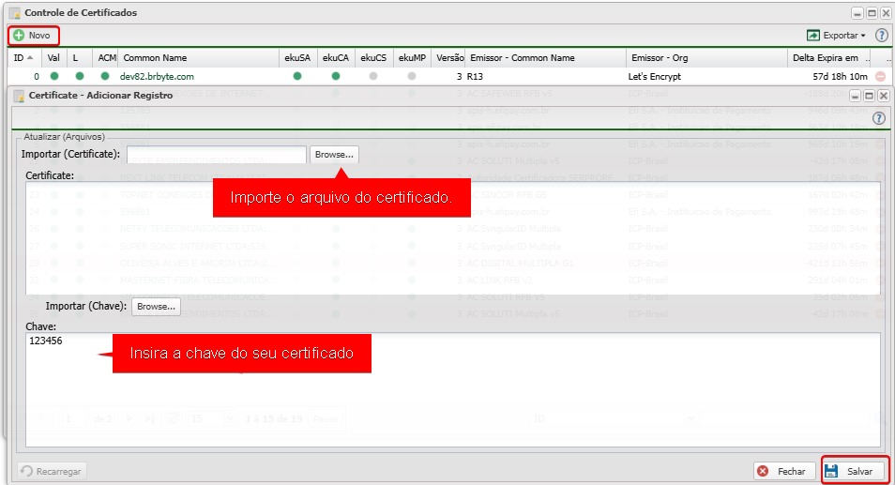Click help icon in Adicionar Registro dialog
895x485 pixels.
tap(878, 118)
